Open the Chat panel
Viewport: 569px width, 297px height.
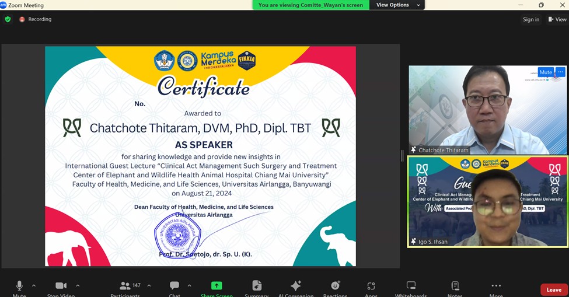[x=174, y=286]
